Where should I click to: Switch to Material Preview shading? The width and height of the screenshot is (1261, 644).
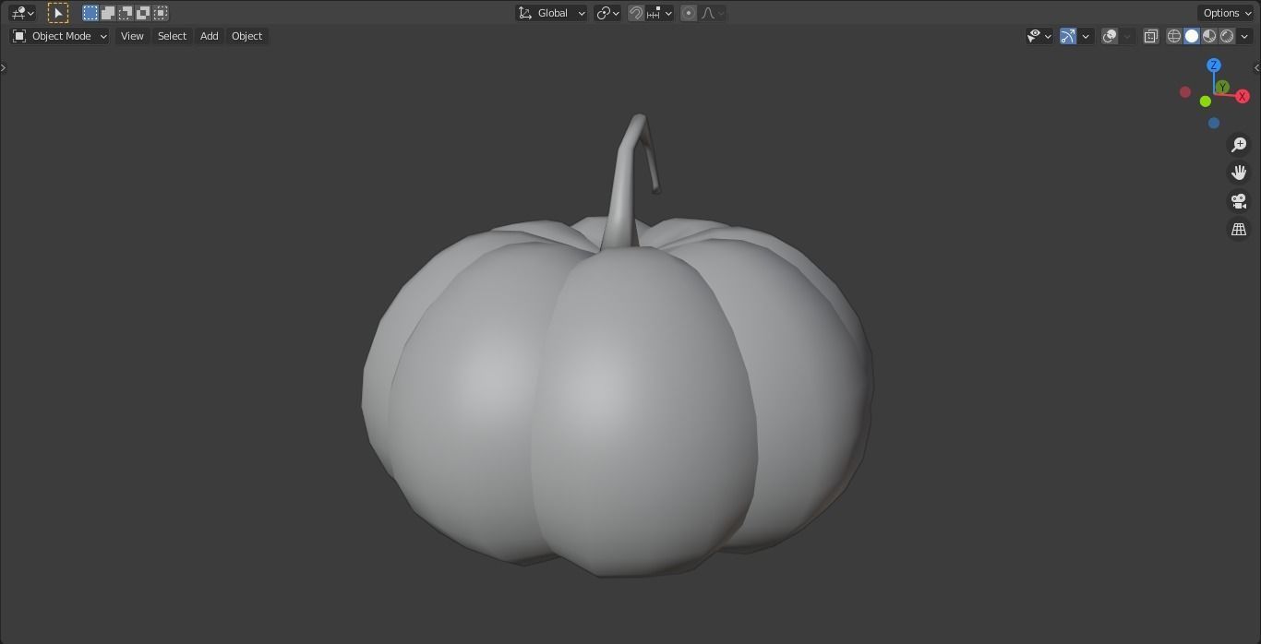click(x=1209, y=36)
